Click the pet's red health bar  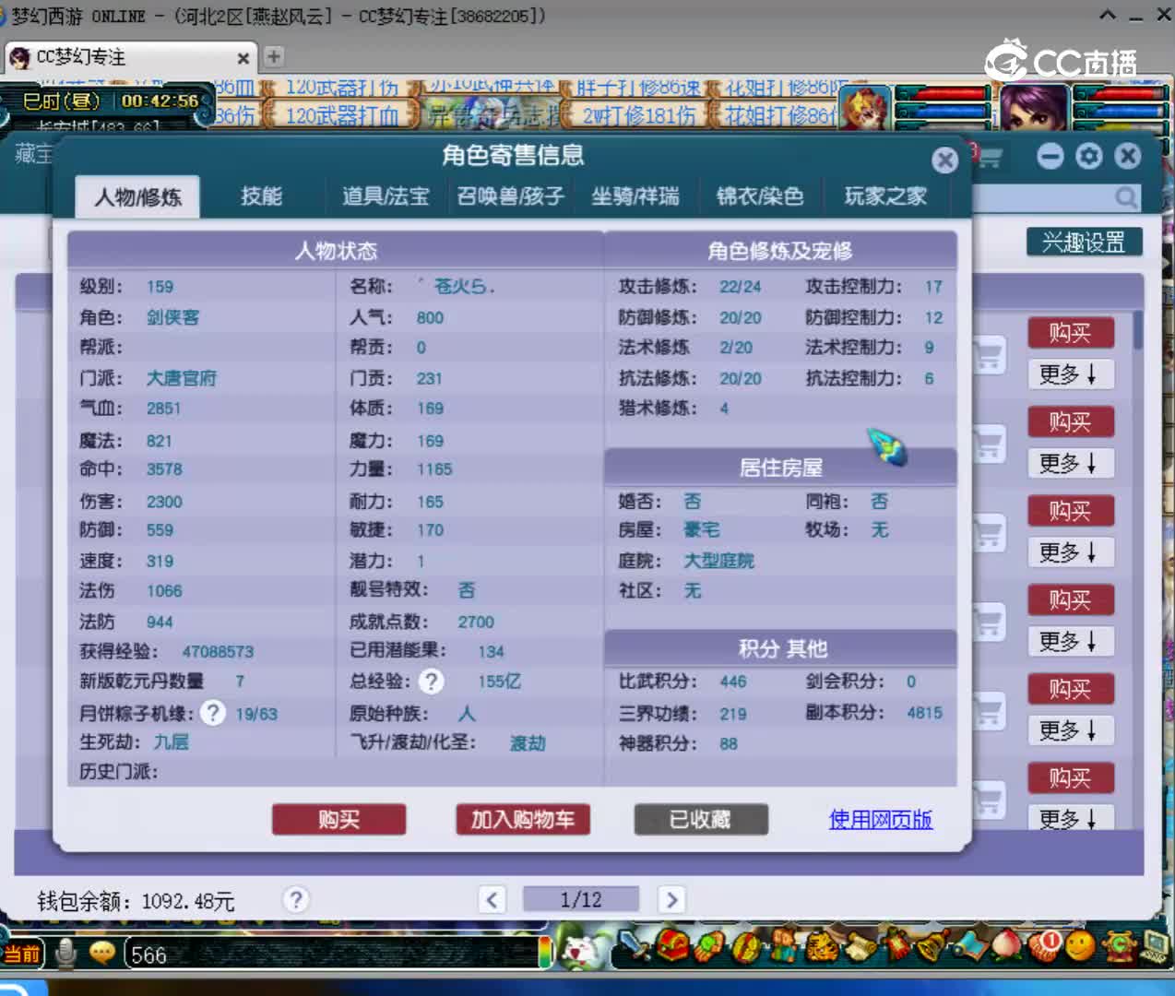pyautogui.click(x=943, y=95)
